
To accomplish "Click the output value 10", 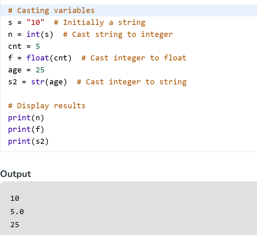I will click(15, 198).
